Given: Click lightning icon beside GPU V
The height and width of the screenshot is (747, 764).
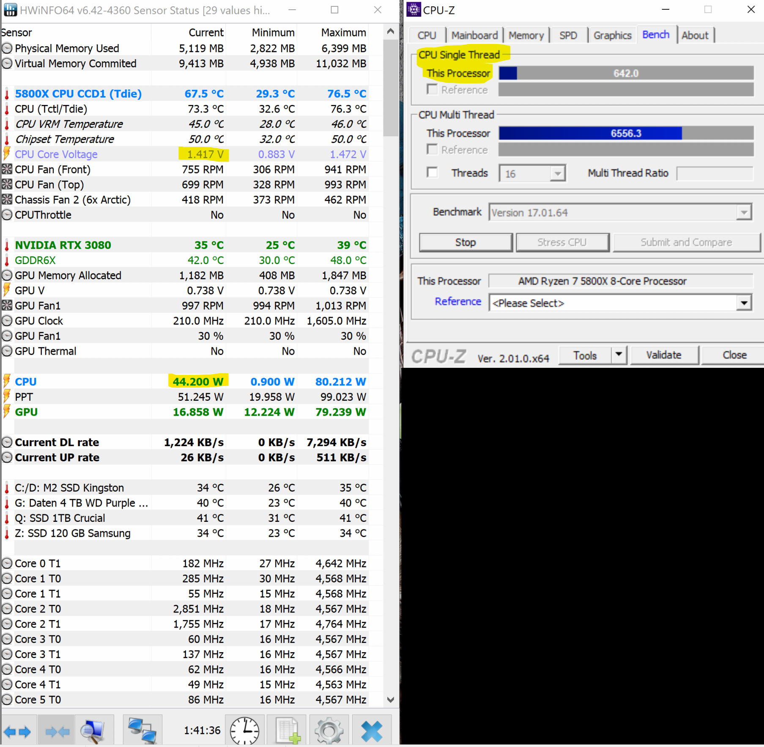Looking at the screenshot, I should pos(7,290).
